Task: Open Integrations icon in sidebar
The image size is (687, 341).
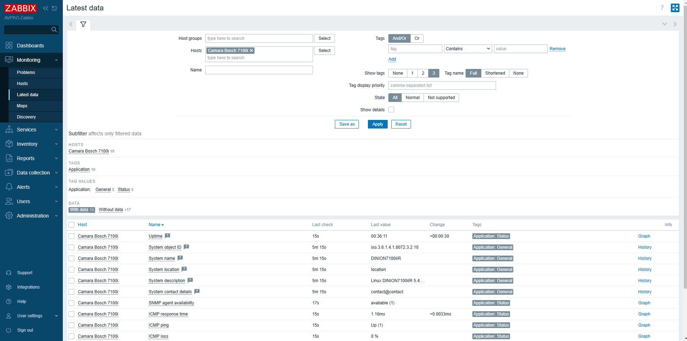Action: tap(9, 287)
